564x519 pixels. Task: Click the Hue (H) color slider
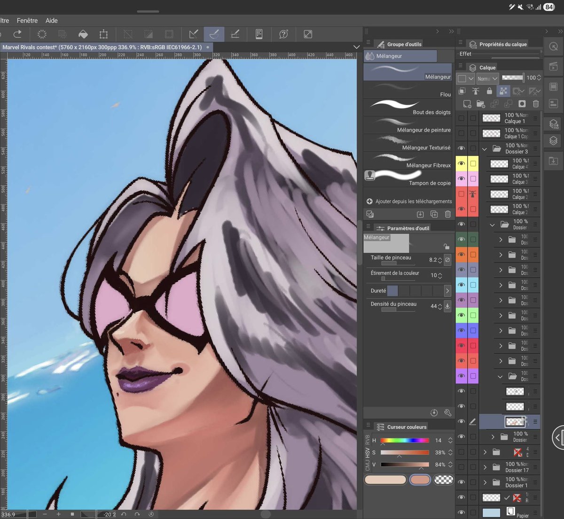tap(405, 440)
